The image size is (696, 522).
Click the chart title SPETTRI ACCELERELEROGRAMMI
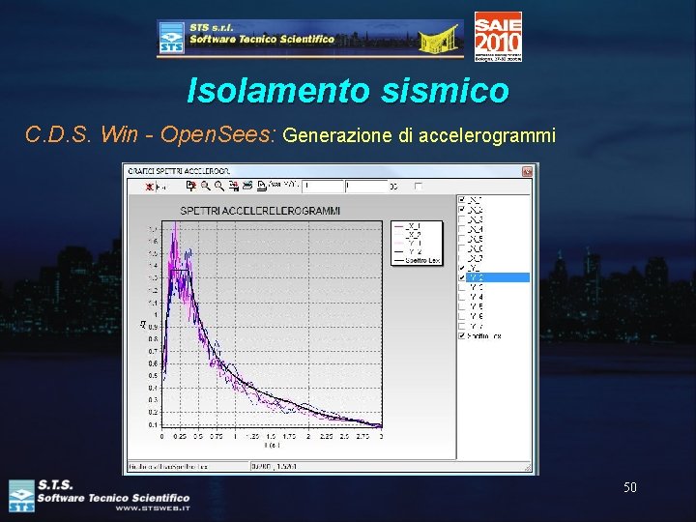pos(260,211)
